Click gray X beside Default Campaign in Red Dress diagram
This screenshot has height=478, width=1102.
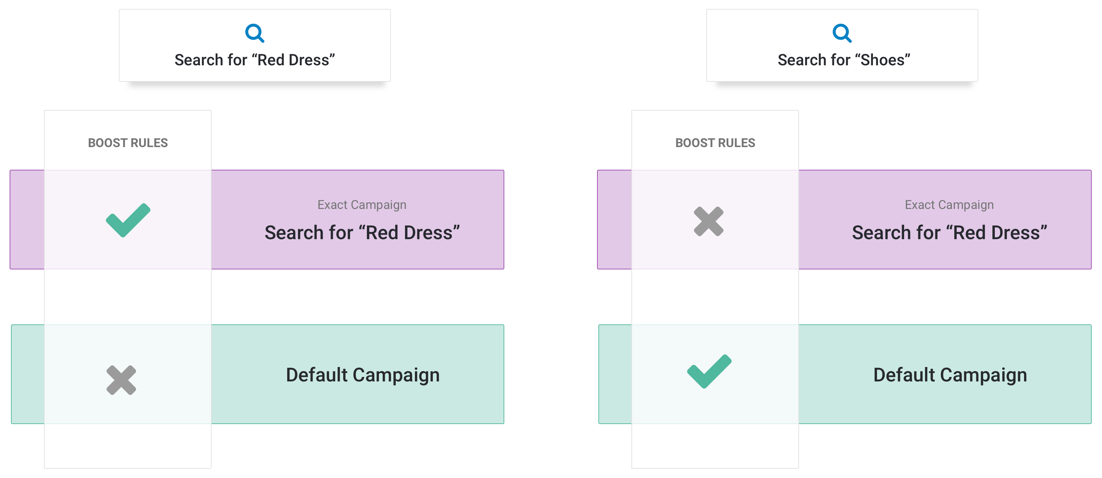pyautogui.click(x=121, y=380)
